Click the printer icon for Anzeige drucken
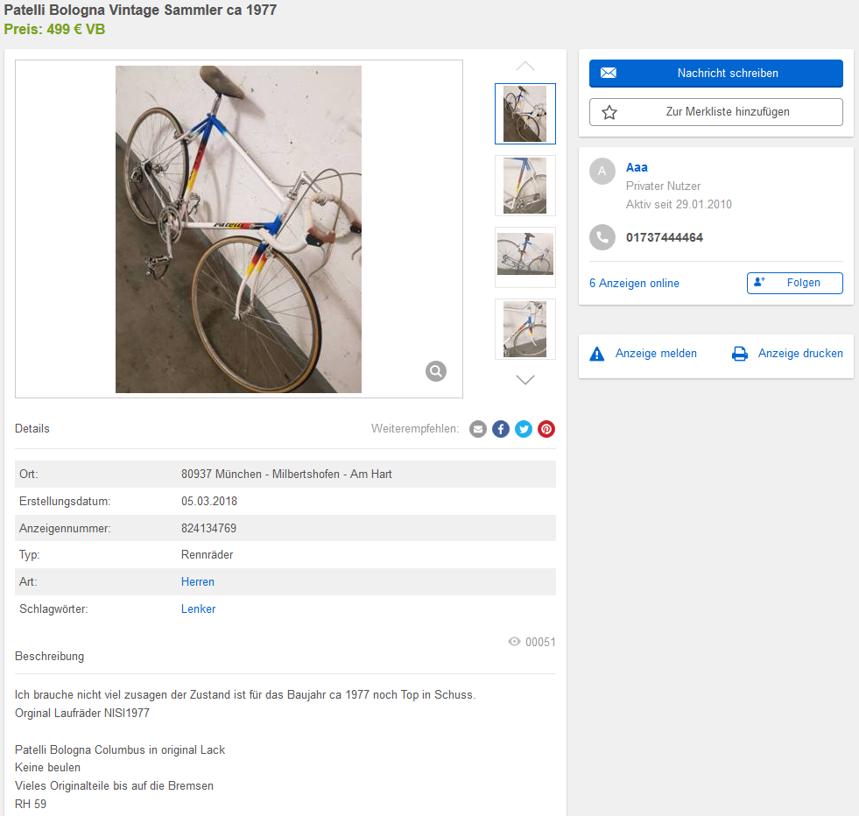Screen dimensions: 859x816 (x=740, y=354)
